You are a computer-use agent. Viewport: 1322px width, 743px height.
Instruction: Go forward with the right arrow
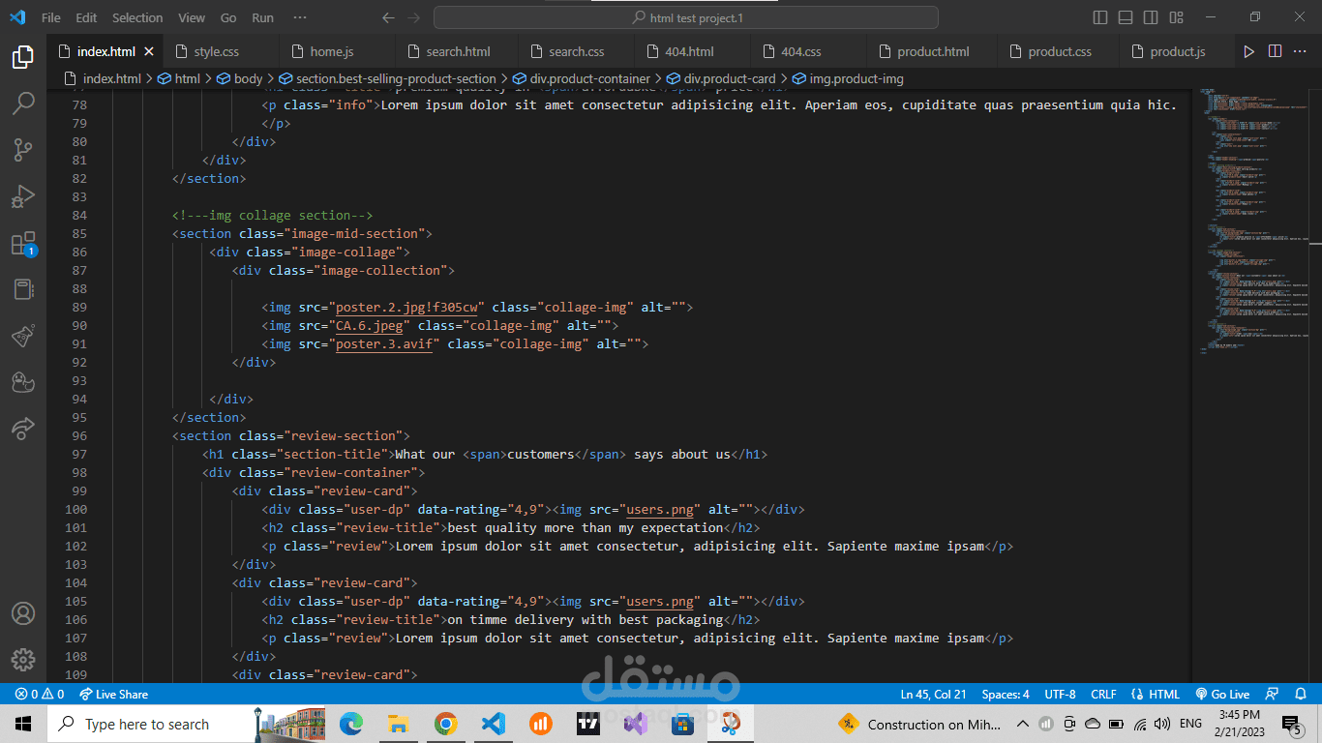point(414,17)
